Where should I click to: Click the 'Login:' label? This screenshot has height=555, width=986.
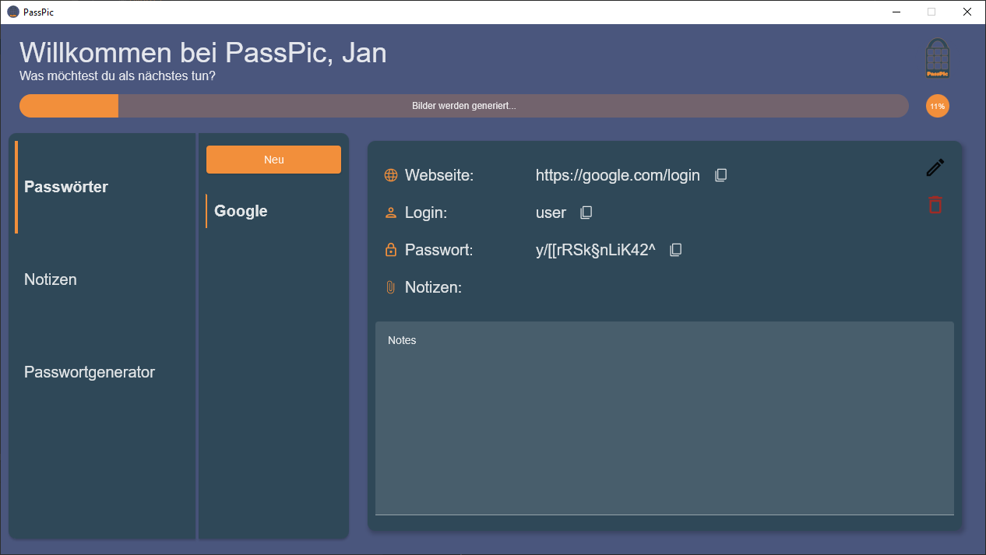[426, 213]
